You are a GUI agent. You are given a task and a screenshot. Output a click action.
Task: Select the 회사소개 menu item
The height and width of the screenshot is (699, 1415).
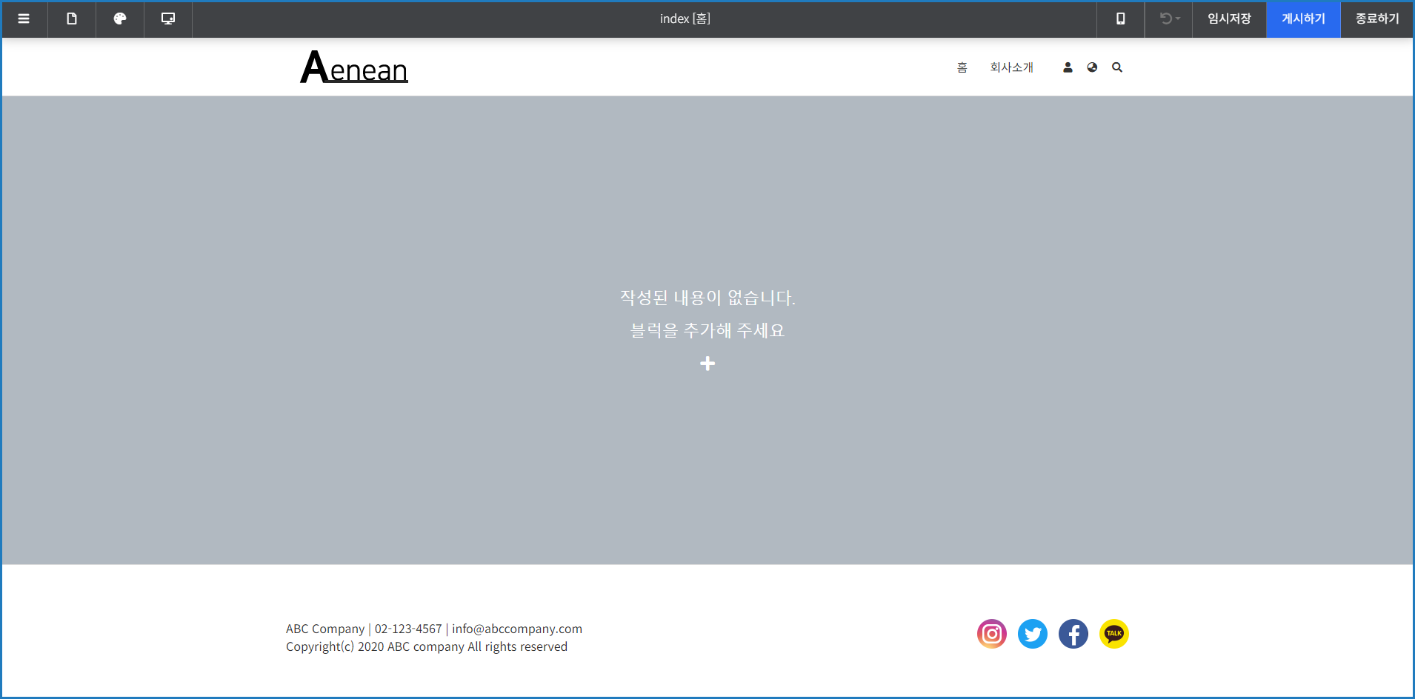(1011, 67)
